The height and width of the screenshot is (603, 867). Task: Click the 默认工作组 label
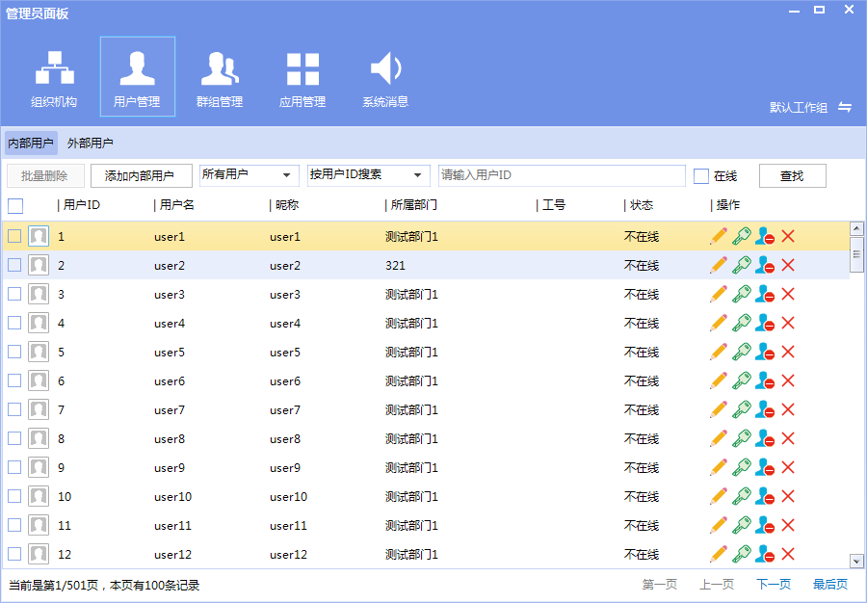click(799, 107)
